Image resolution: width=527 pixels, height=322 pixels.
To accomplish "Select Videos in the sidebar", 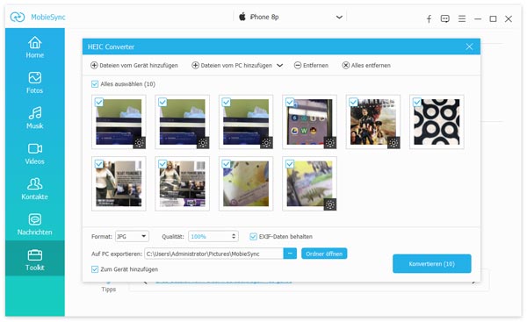I will 35,154.
